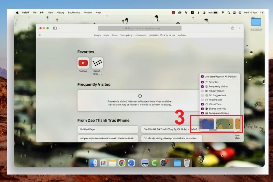The height and width of the screenshot is (182, 273).
Task: Open Launchpad from the Dock
Action: (103, 163)
